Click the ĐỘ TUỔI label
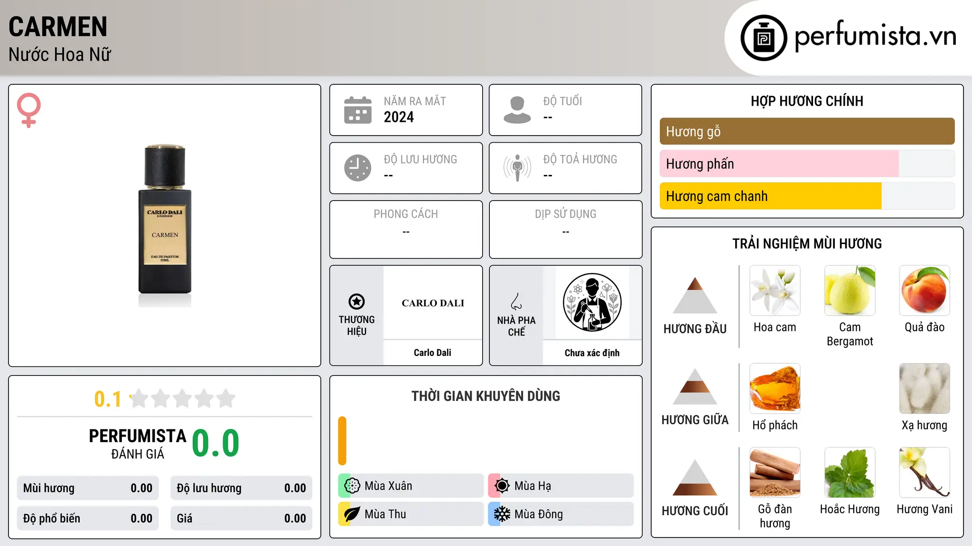Viewport: 972px width, 546px height. tap(562, 101)
